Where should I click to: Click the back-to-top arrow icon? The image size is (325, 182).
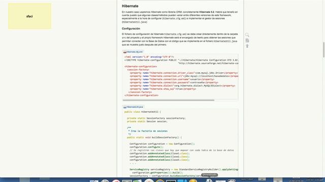coord(247,46)
